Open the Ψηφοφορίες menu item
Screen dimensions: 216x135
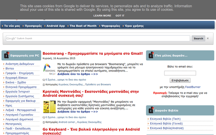(111, 26)
